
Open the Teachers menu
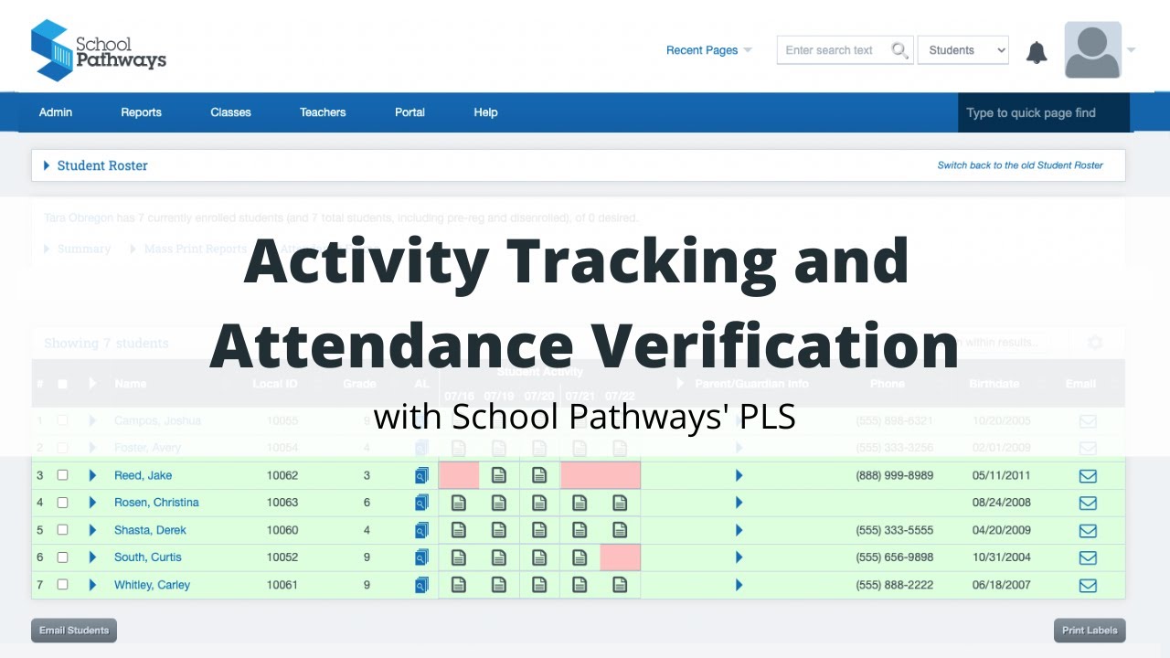[x=323, y=112]
